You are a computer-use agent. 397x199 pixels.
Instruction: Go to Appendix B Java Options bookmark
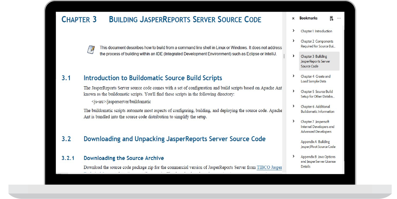click(x=318, y=162)
